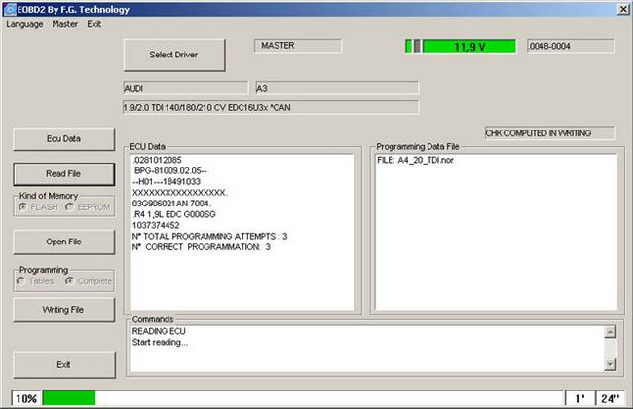The image size is (633, 409).
Task: Select the FLASH memory radio button
Action: click(24, 207)
